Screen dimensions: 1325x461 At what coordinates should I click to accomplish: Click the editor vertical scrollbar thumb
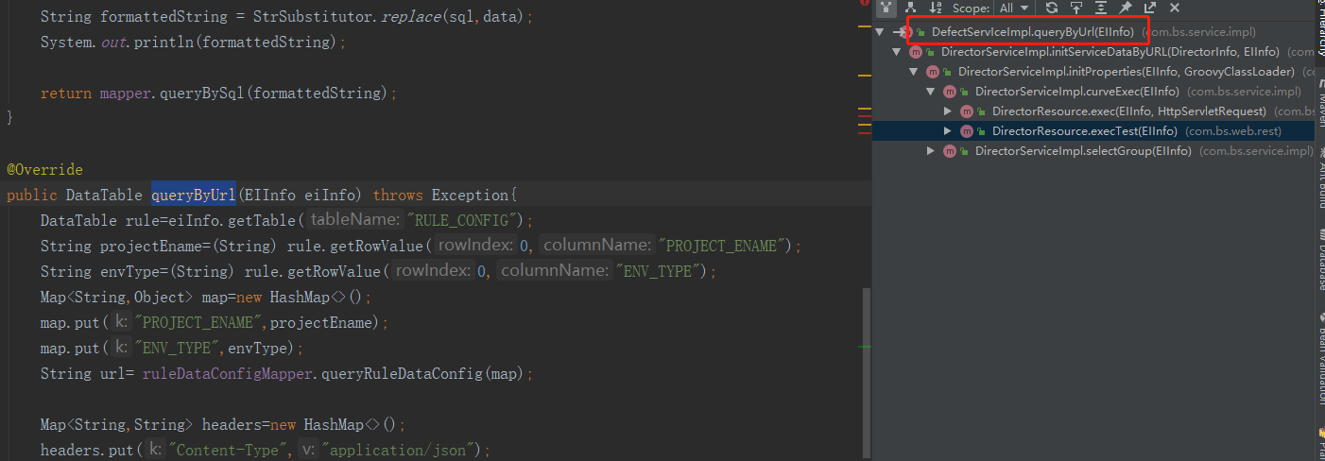pos(866,373)
